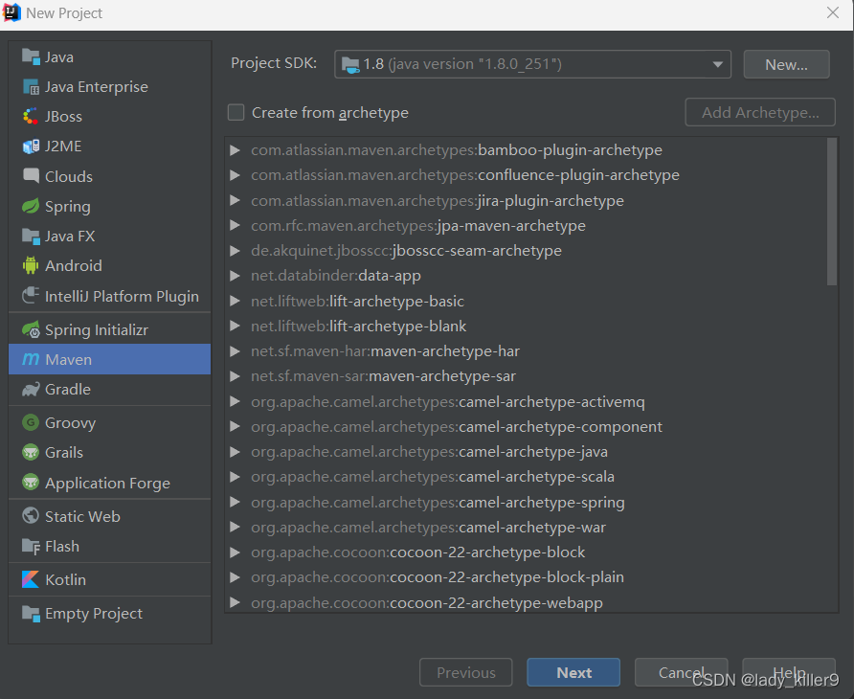Select camel-archetype-war row text

click(x=428, y=528)
